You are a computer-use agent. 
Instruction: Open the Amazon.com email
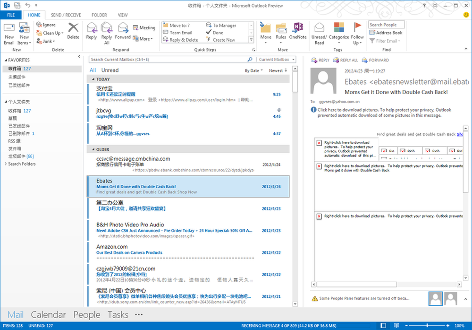click(188, 252)
